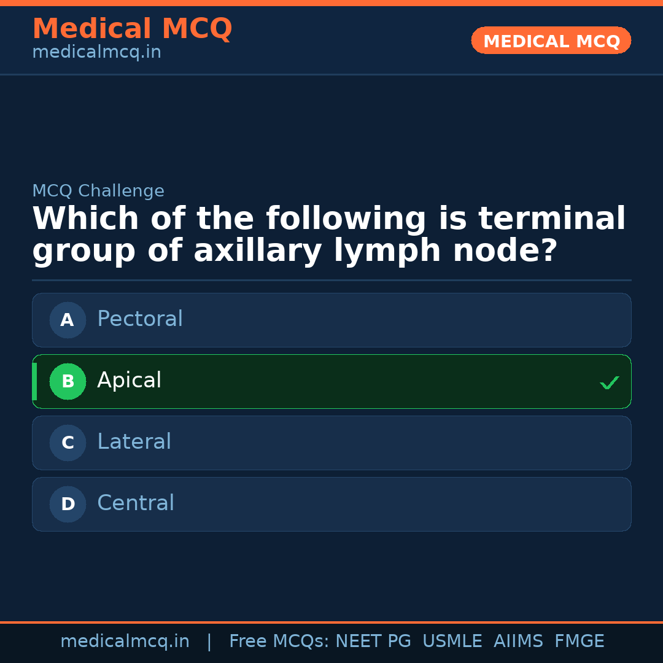Click the separator bar in the footer

209,641
